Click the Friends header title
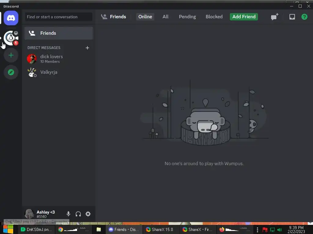 [x=118, y=17]
